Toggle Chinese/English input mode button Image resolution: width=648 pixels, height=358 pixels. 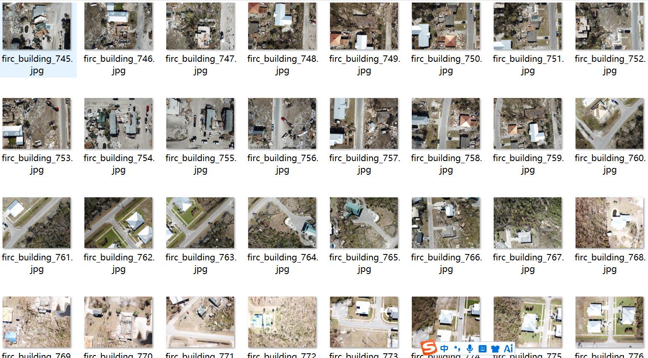click(444, 349)
